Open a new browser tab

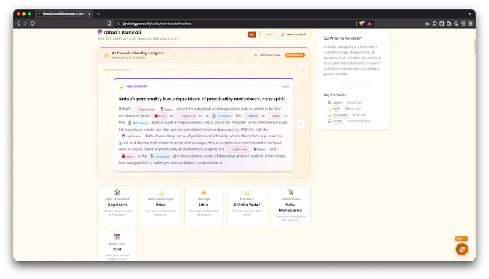coord(98,13)
